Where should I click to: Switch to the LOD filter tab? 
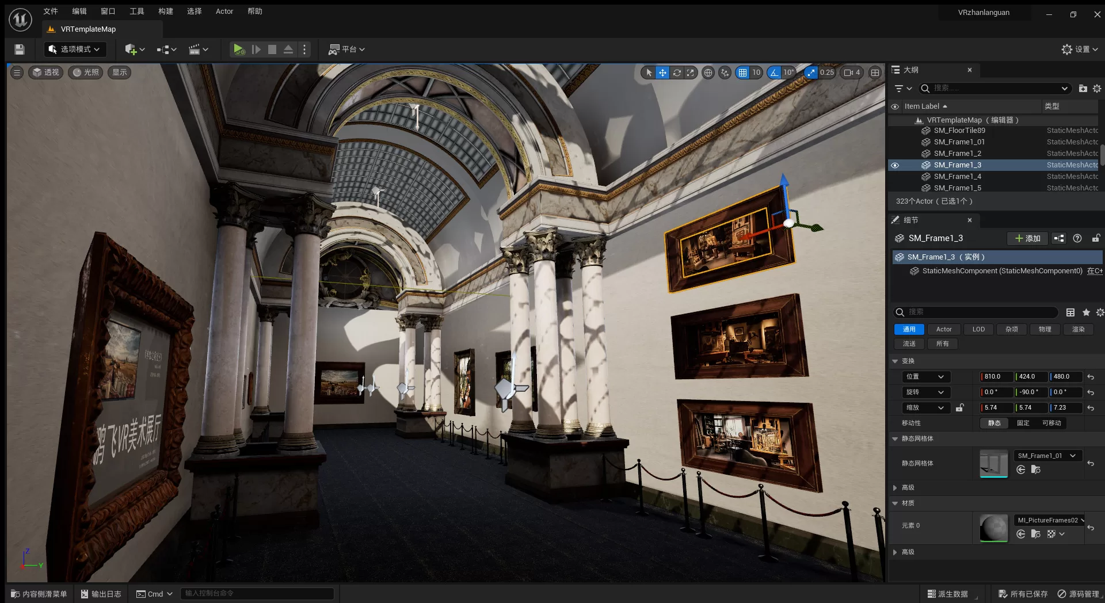click(978, 329)
